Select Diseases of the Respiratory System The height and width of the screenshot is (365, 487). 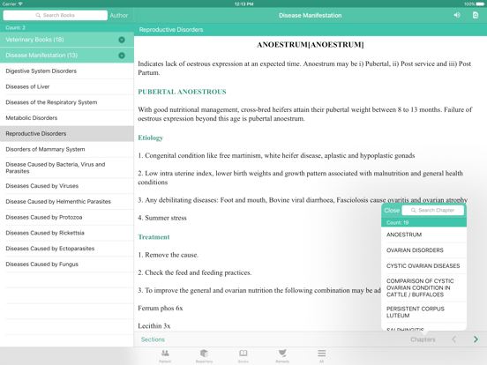pyautogui.click(x=67, y=102)
